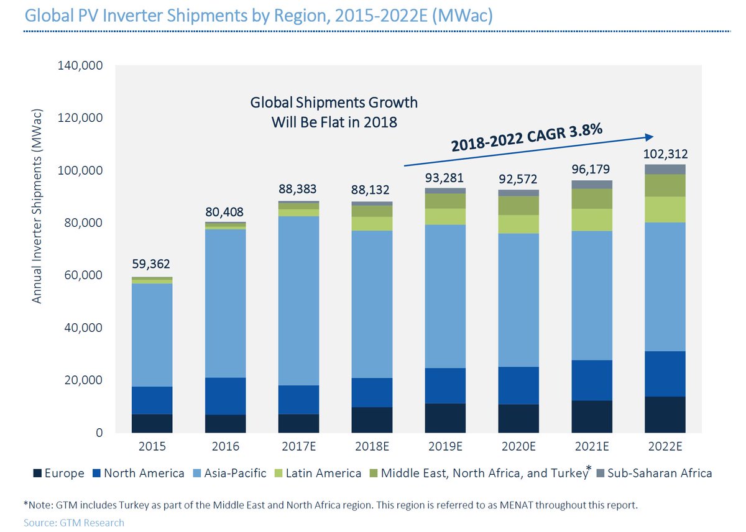Click the North America legend swatch
746x532 pixels.
[96, 474]
